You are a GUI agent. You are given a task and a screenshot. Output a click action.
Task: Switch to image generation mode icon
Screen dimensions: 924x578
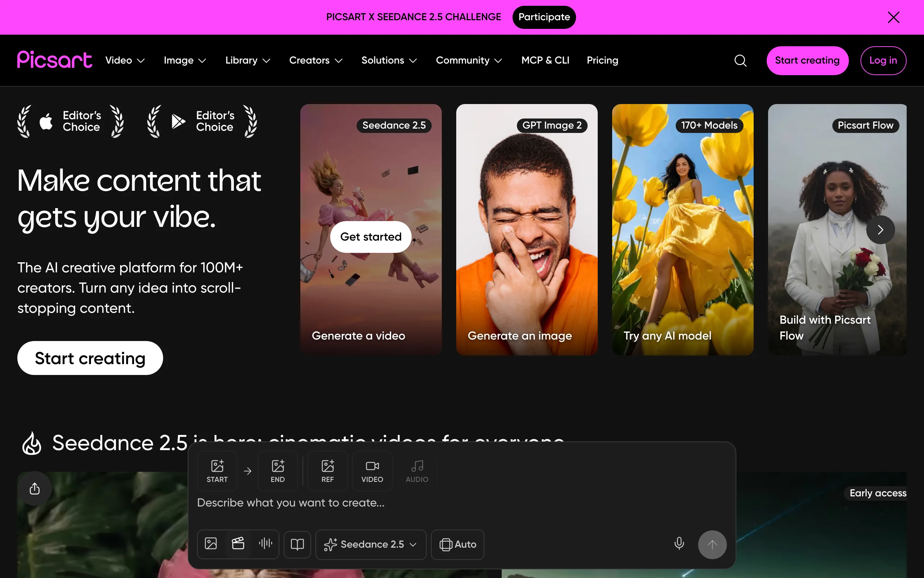pyautogui.click(x=211, y=544)
